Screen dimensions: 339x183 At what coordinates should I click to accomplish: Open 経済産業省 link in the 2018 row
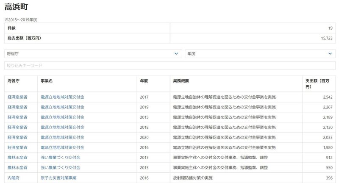(x=17, y=127)
